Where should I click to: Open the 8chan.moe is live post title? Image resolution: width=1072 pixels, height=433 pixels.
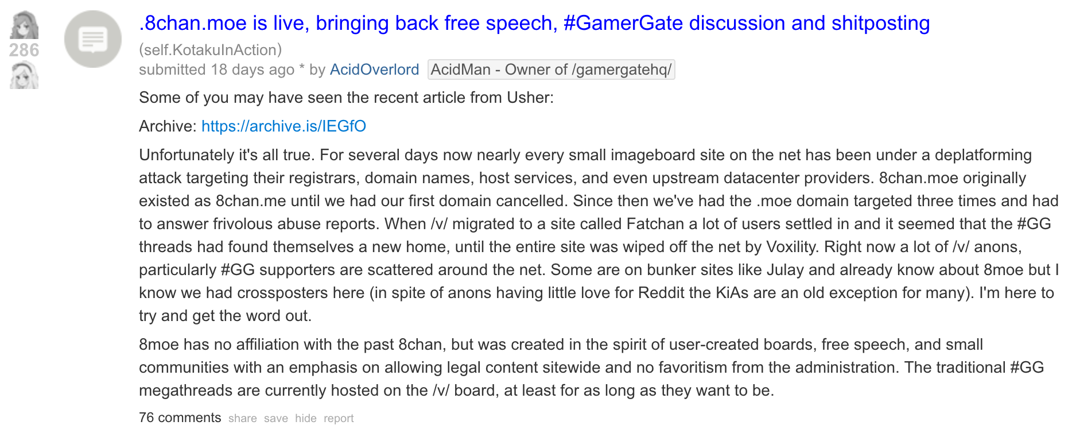[x=534, y=23]
